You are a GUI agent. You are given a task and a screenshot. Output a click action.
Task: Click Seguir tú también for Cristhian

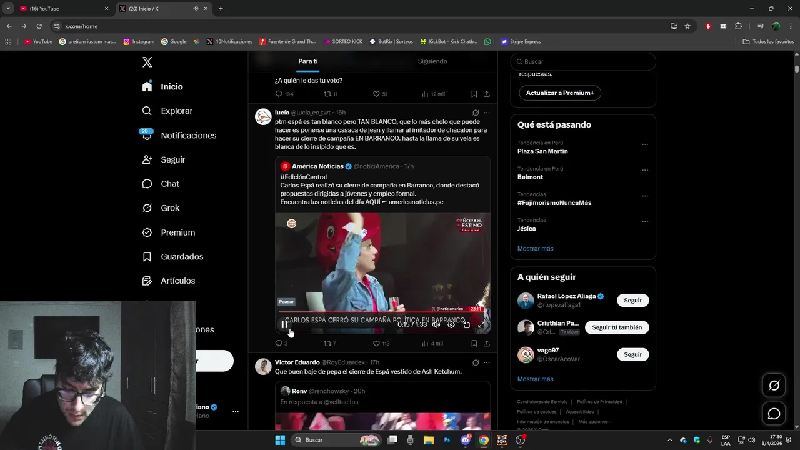617,327
